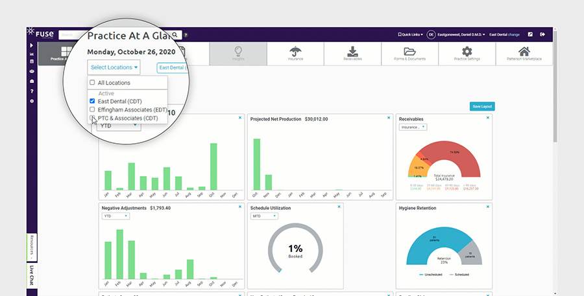This screenshot has width=584, height=296.
Task: Open the Practice Settings tab
Action: 467,54
